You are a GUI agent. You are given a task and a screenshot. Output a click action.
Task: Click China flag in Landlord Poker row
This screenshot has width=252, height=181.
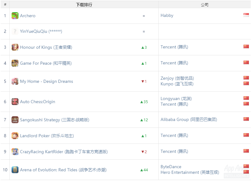click(x=246, y=135)
